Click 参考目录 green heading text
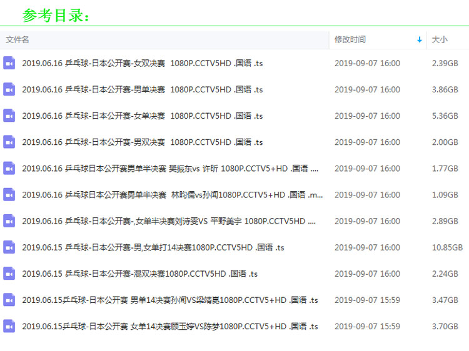 coord(56,15)
